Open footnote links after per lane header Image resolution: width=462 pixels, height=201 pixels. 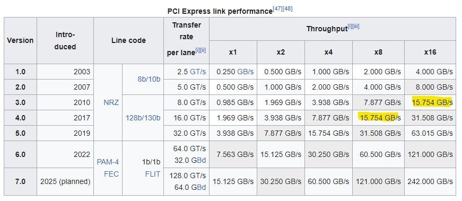201,50
